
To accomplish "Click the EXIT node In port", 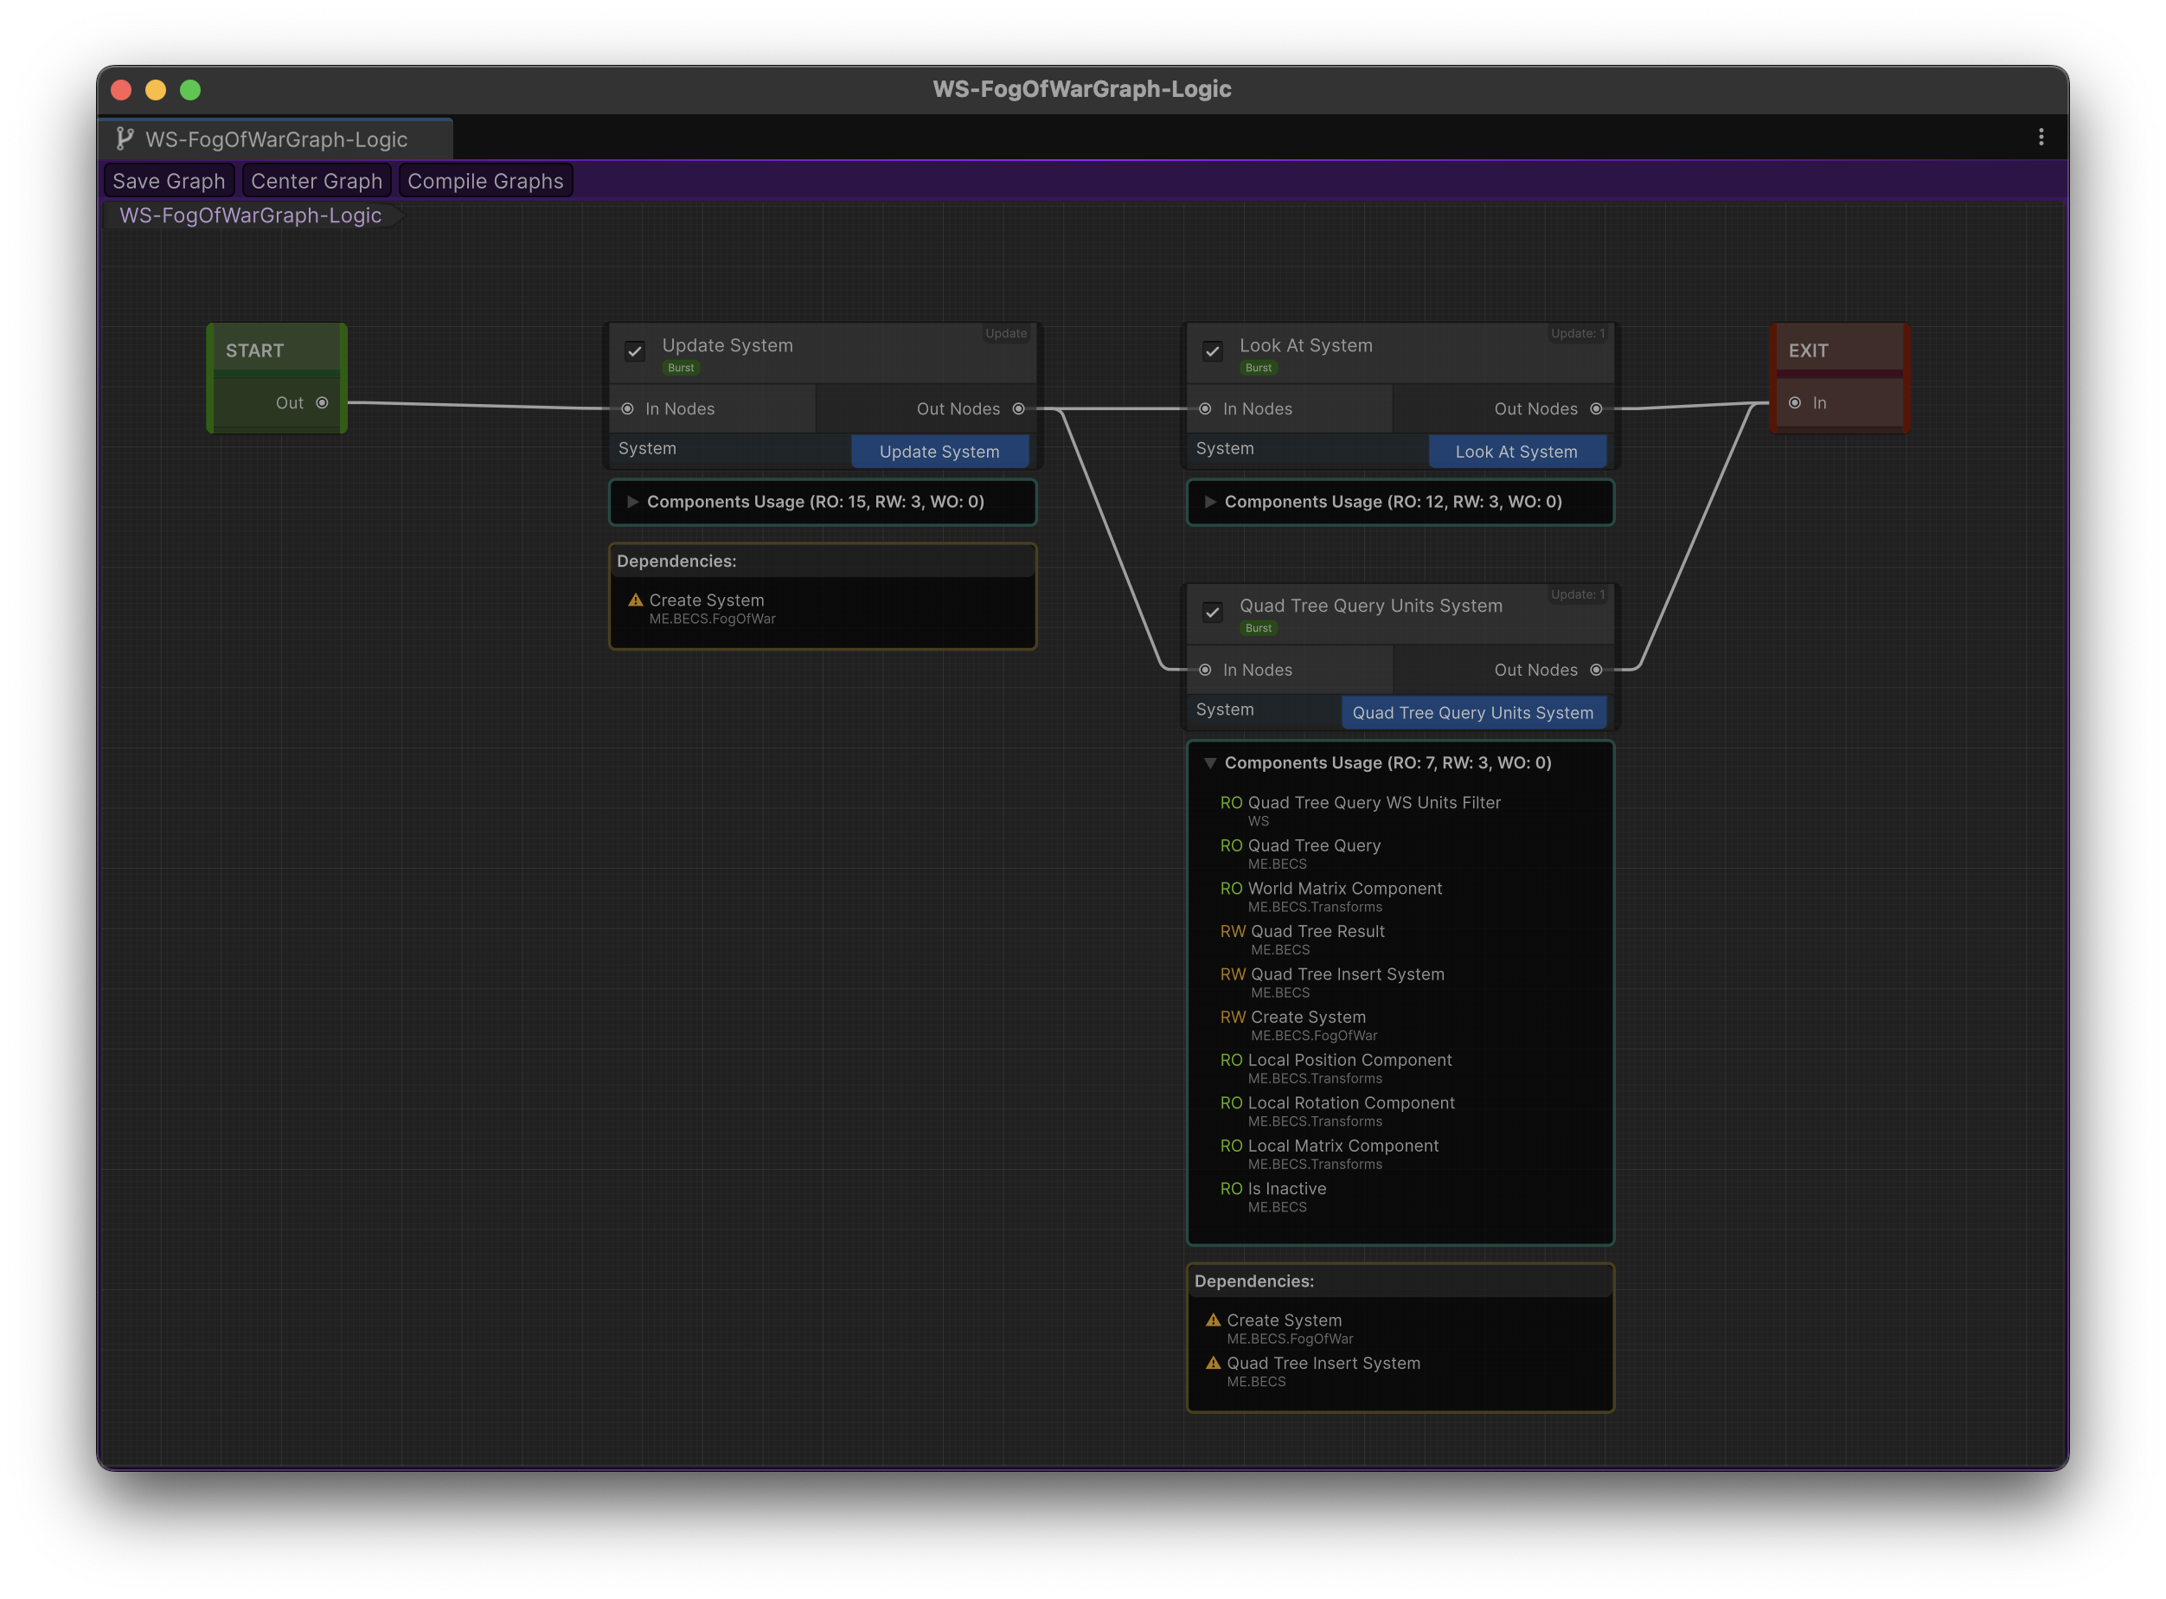I will [1795, 402].
